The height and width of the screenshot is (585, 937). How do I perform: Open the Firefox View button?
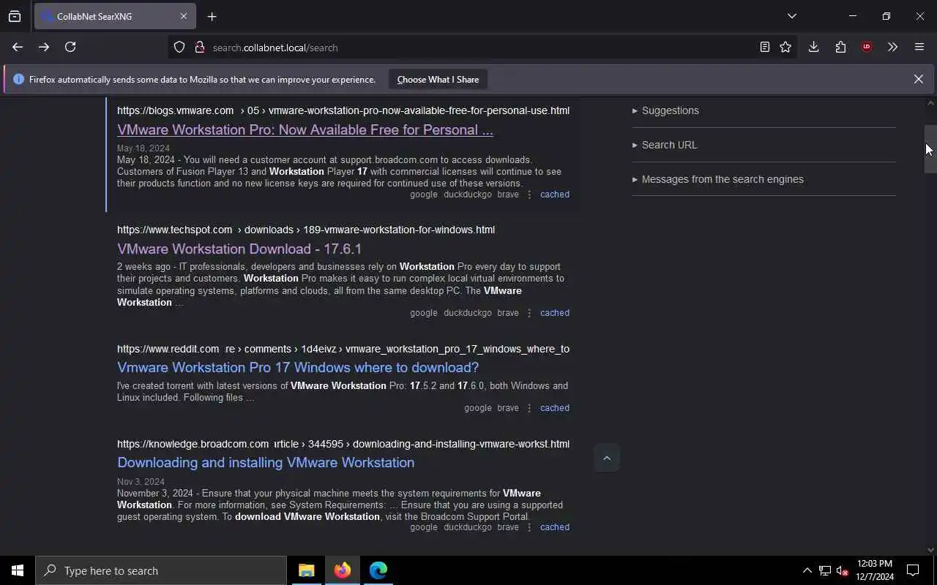click(x=15, y=16)
